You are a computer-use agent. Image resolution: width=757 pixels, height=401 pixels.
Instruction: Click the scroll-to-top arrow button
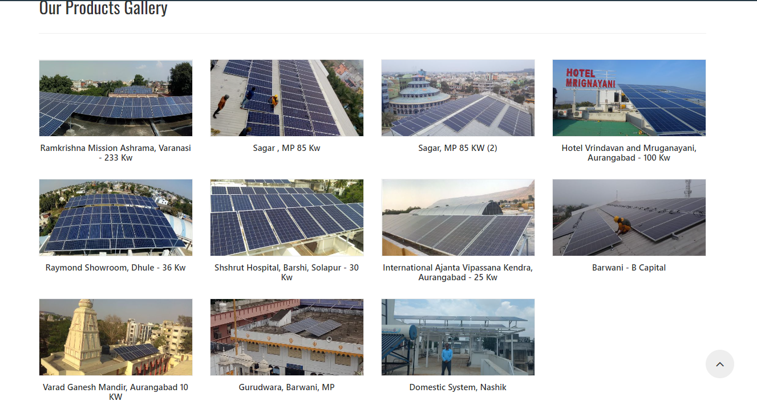[719, 364]
